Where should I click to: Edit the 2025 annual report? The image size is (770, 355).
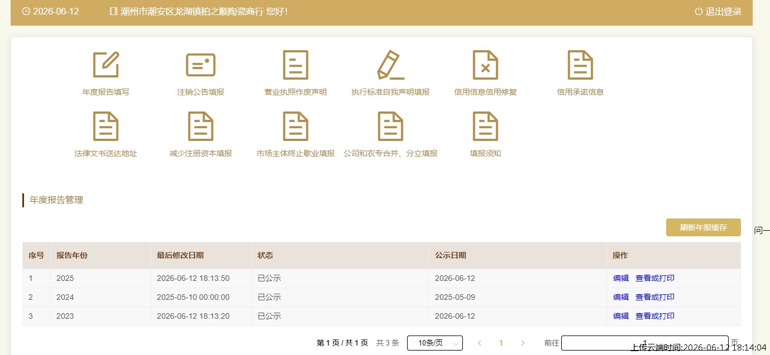[621, 278]
